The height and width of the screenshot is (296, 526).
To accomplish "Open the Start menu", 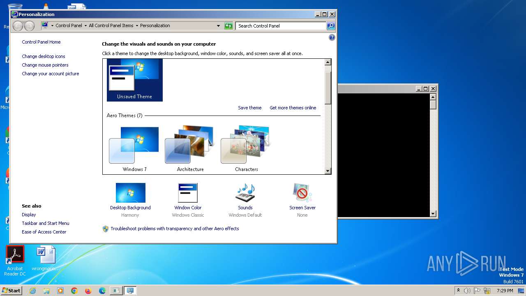I will (x=11, y=291).
